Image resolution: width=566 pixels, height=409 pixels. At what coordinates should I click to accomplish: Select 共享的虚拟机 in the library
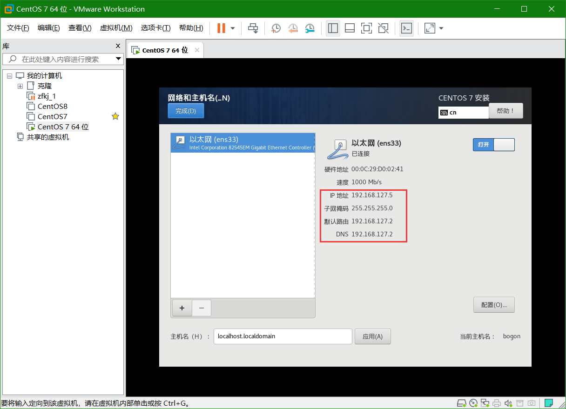pos(47,137)
